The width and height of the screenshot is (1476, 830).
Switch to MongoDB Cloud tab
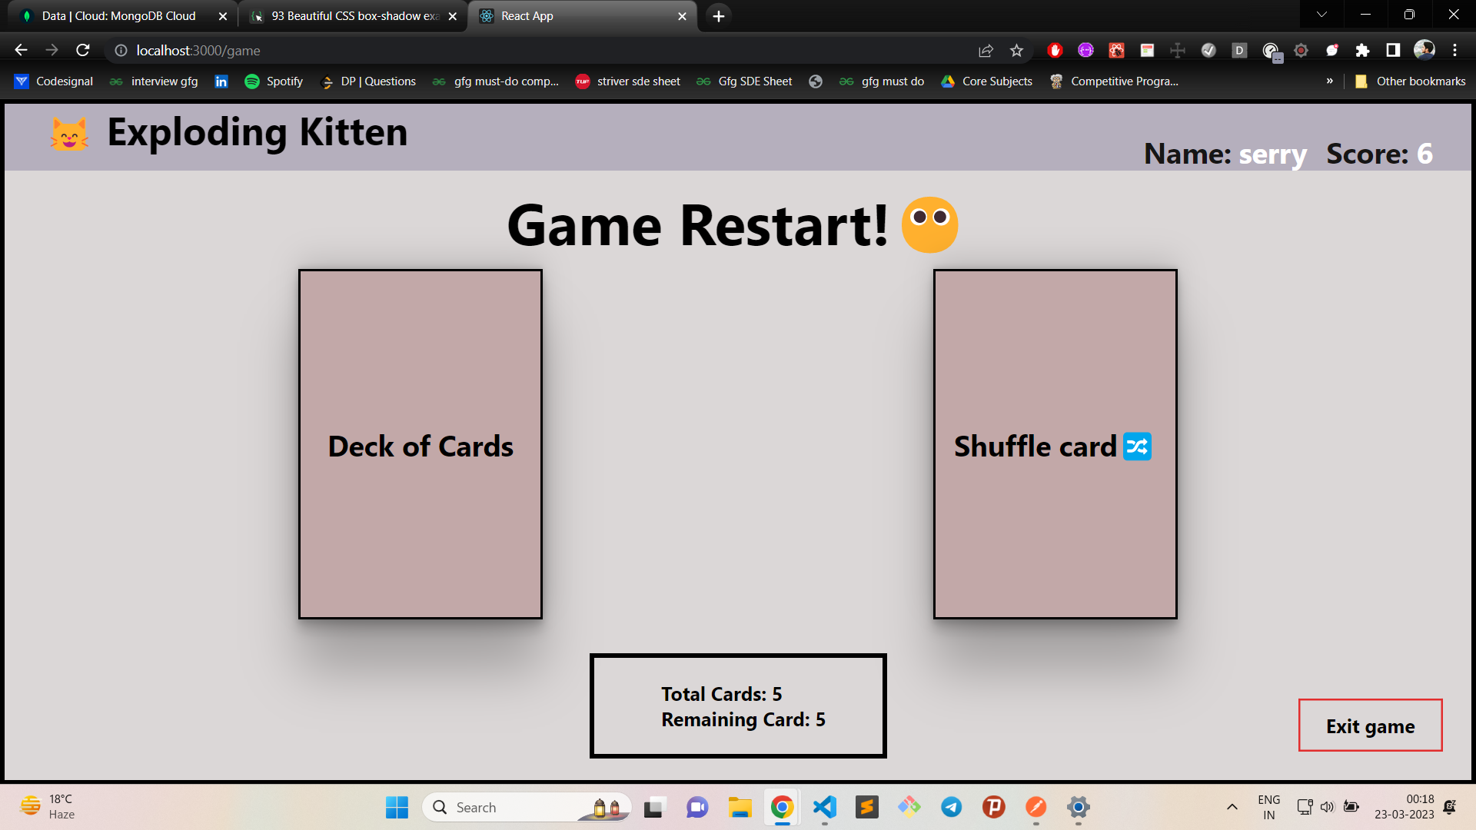coord(119,15)
